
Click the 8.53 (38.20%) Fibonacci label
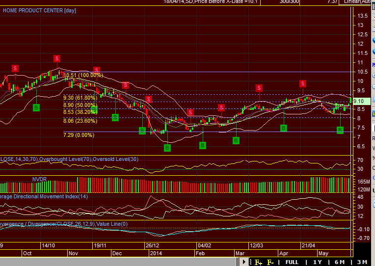coord(80,112)
